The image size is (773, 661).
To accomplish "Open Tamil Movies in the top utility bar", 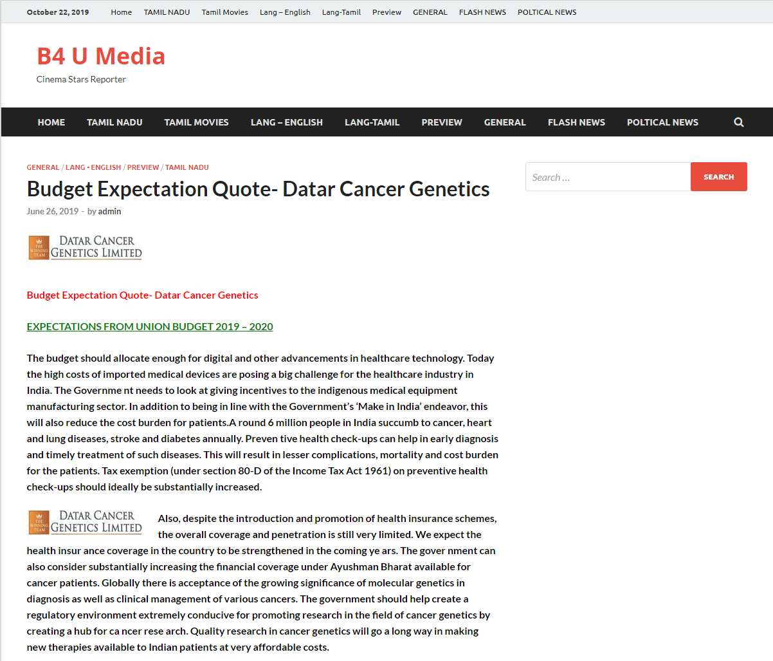I will 224,12.
